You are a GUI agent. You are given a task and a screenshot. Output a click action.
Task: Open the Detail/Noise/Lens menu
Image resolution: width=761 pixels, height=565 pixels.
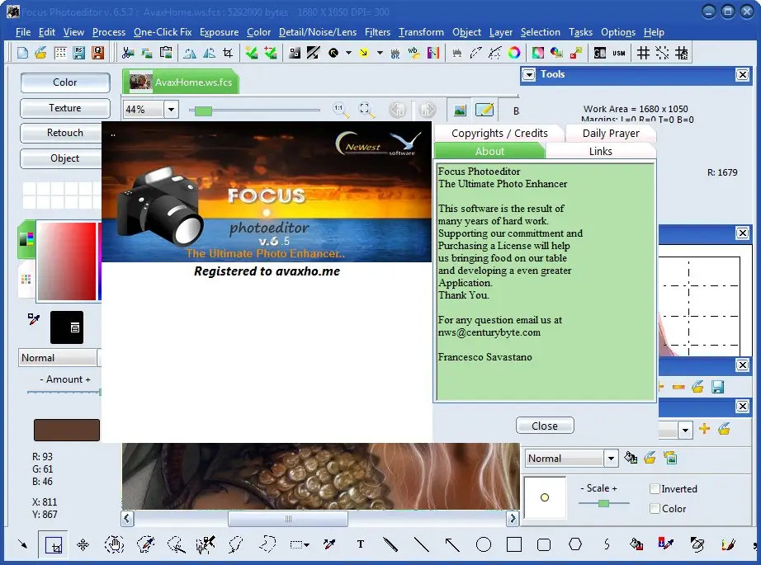tap(318, 32)
